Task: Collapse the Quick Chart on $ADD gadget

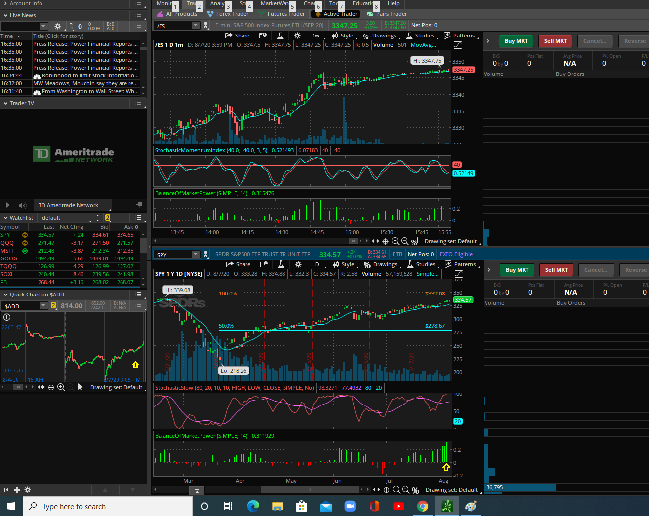Action: point(5,295)
